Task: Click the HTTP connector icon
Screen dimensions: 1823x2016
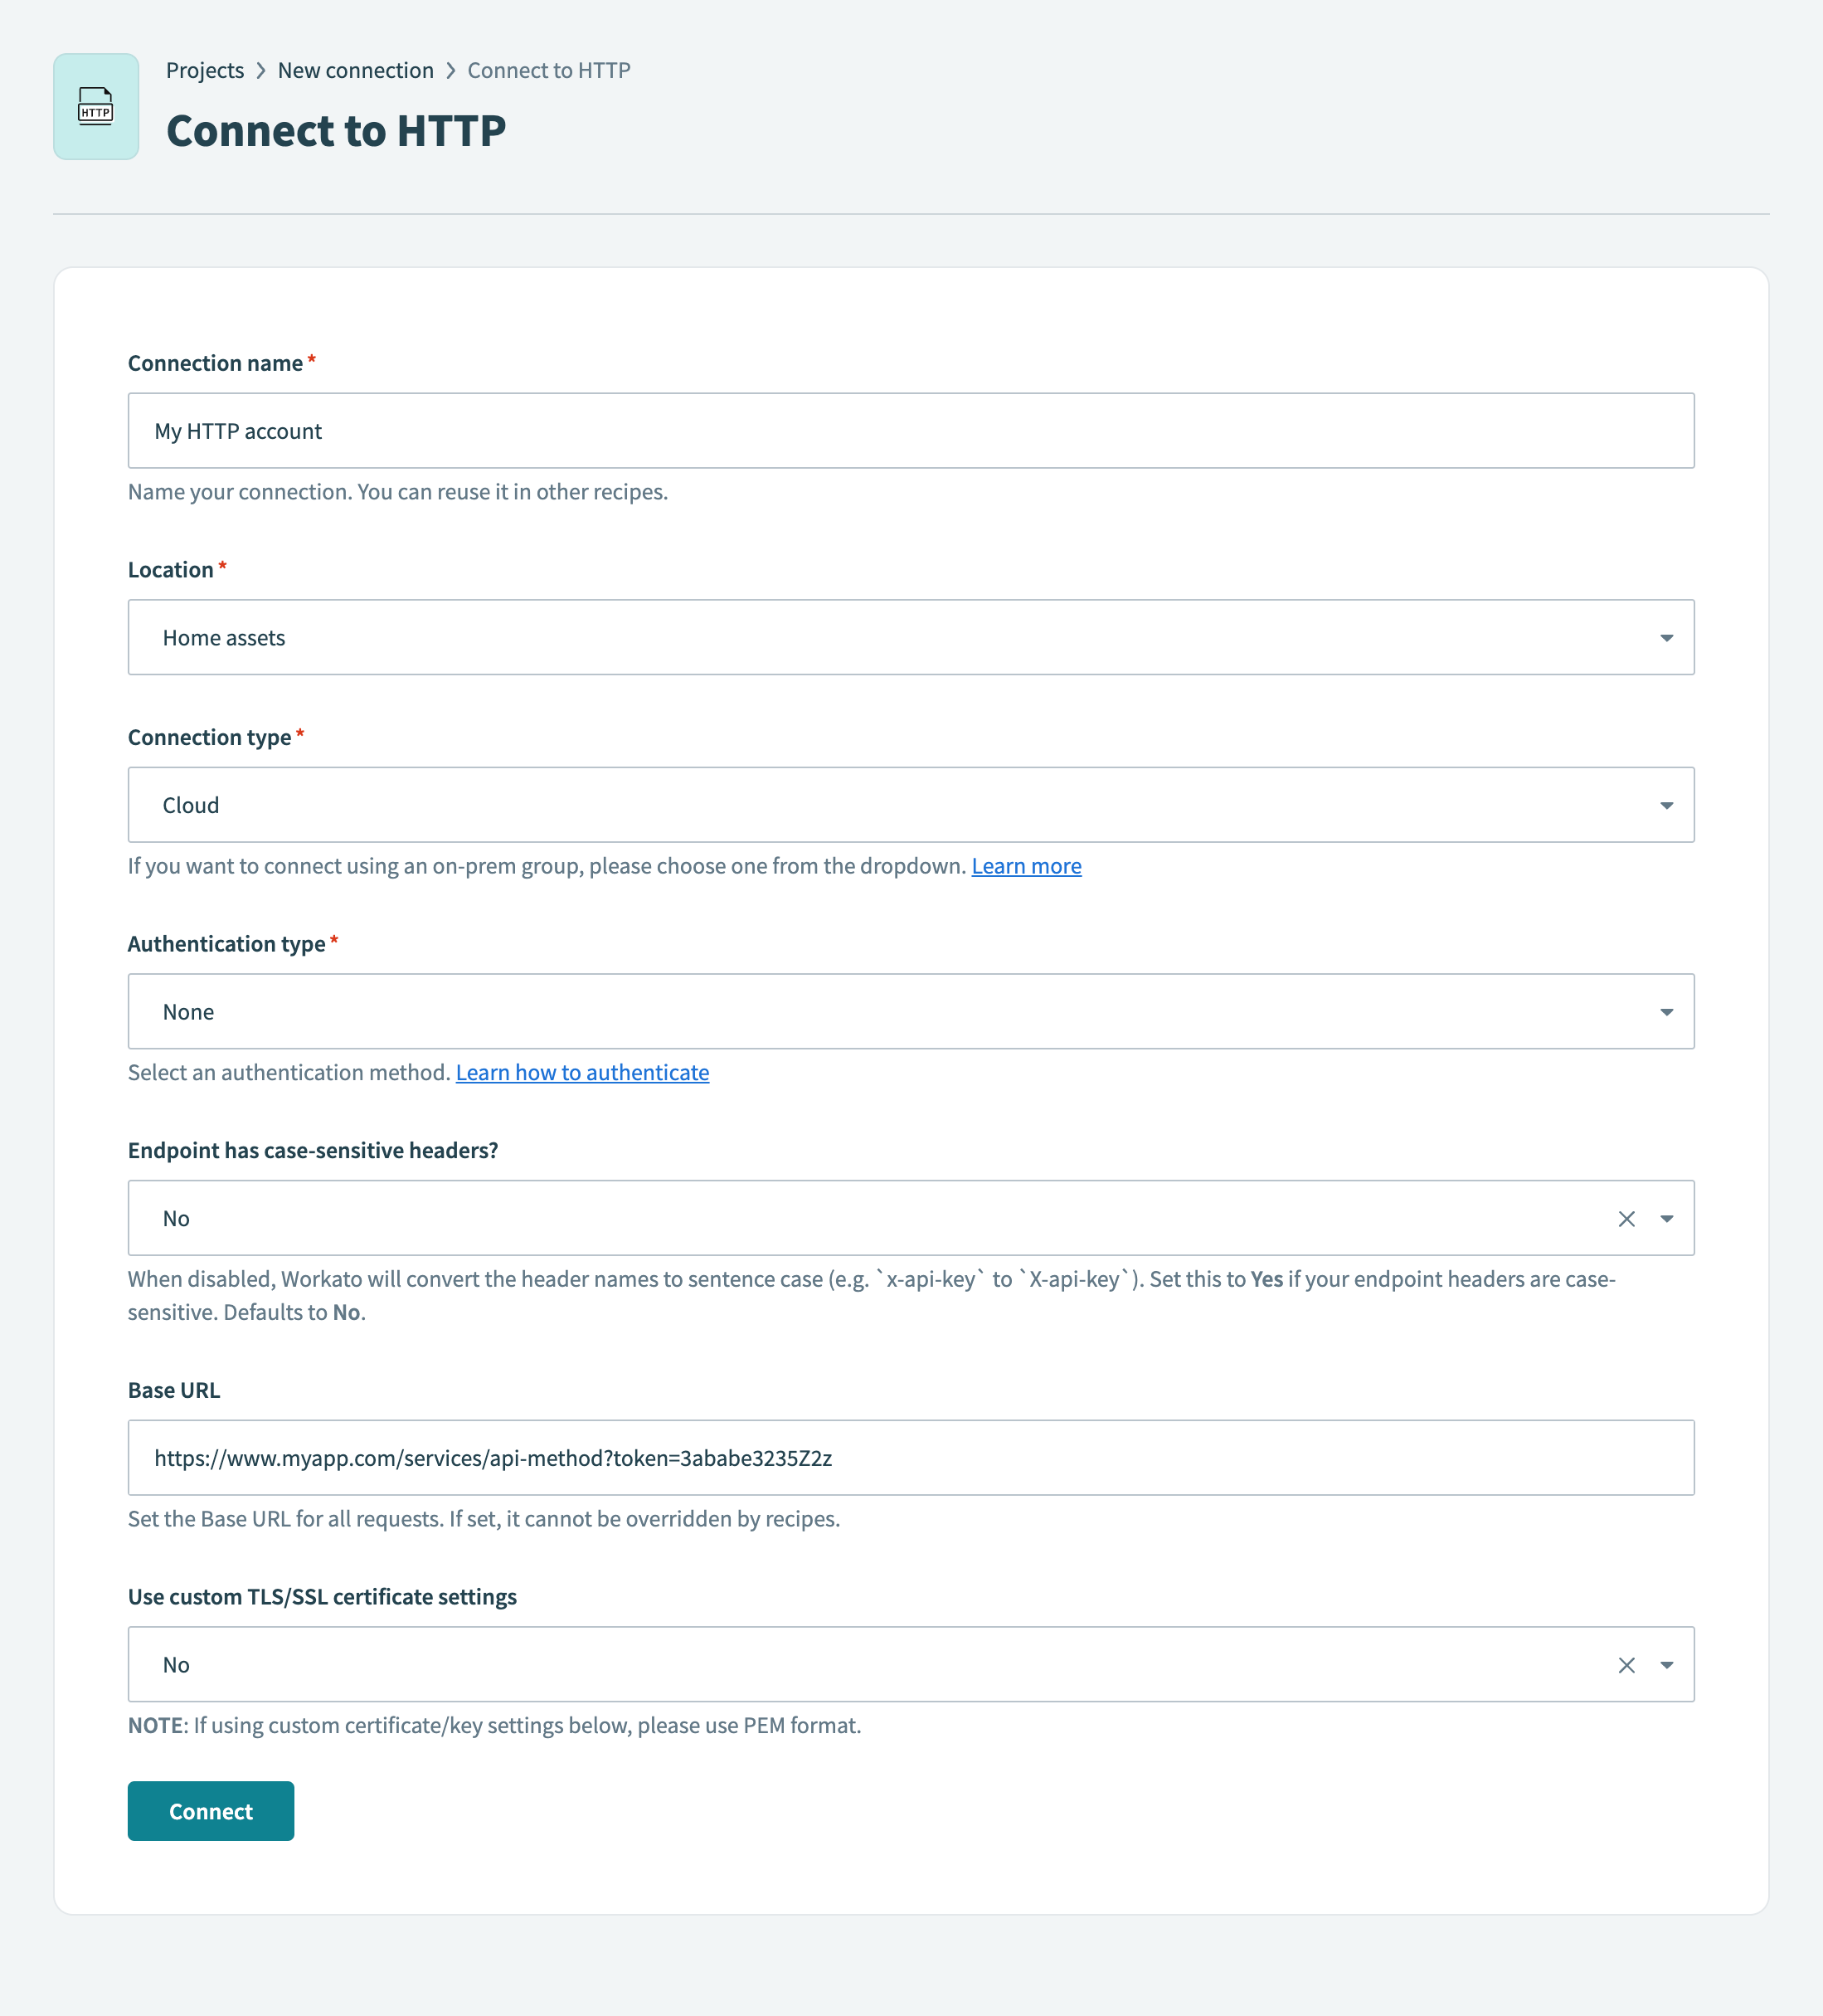Action: click(x=96, y=107)
